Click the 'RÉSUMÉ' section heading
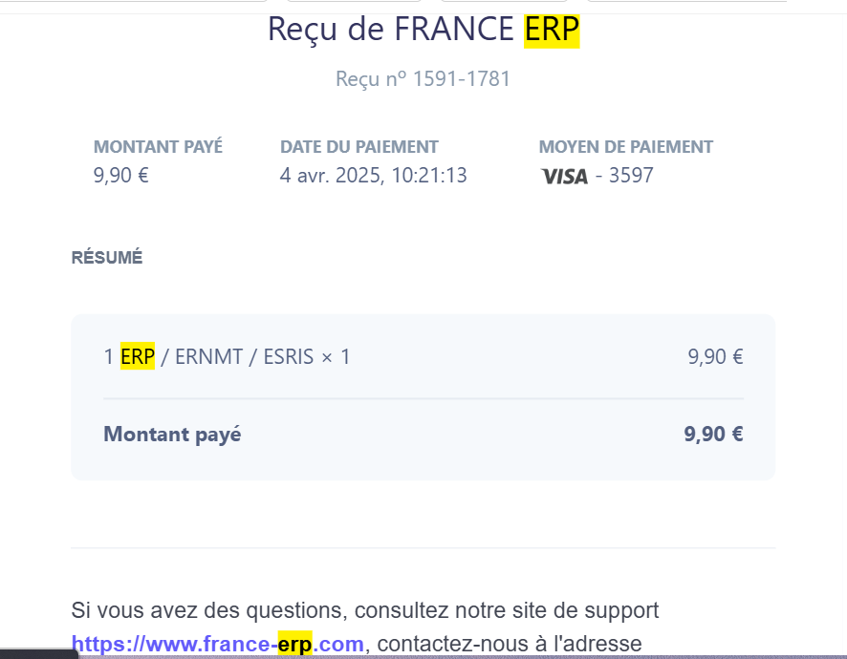 pos(107,258)
